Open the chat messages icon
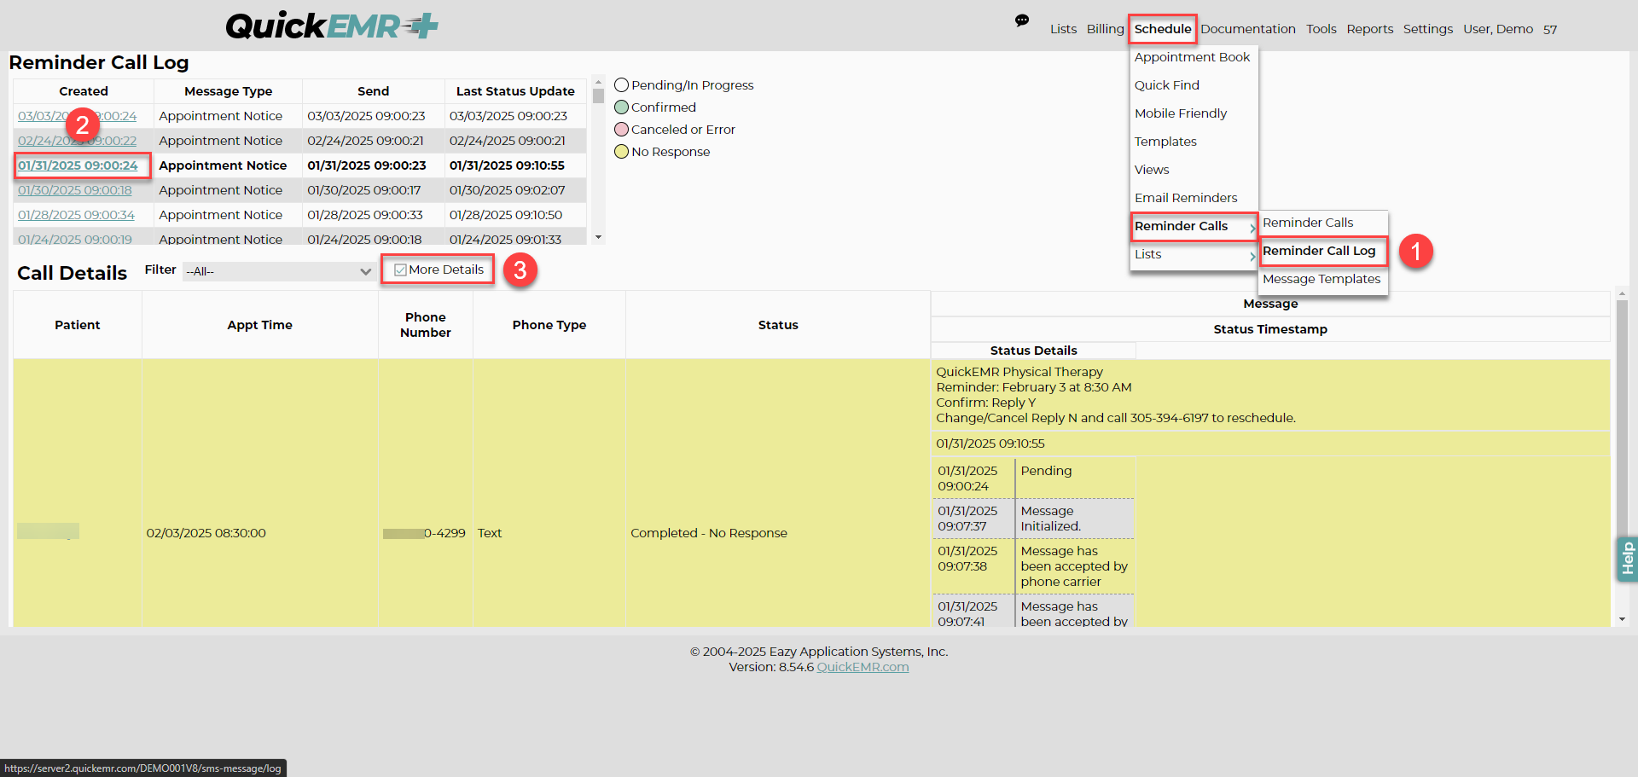The height and width of the screenshot is (777, 1638). point(1022,20)
